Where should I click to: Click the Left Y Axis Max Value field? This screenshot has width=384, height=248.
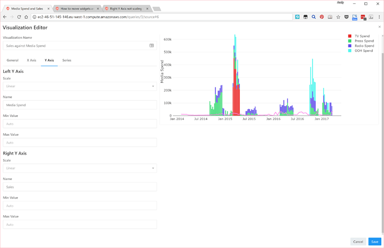pos(80,142)
